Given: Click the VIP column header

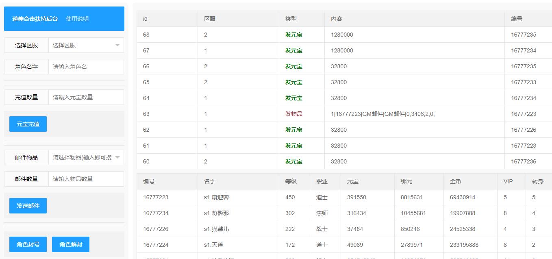Looking at the screenshot, I should point(508,181).
